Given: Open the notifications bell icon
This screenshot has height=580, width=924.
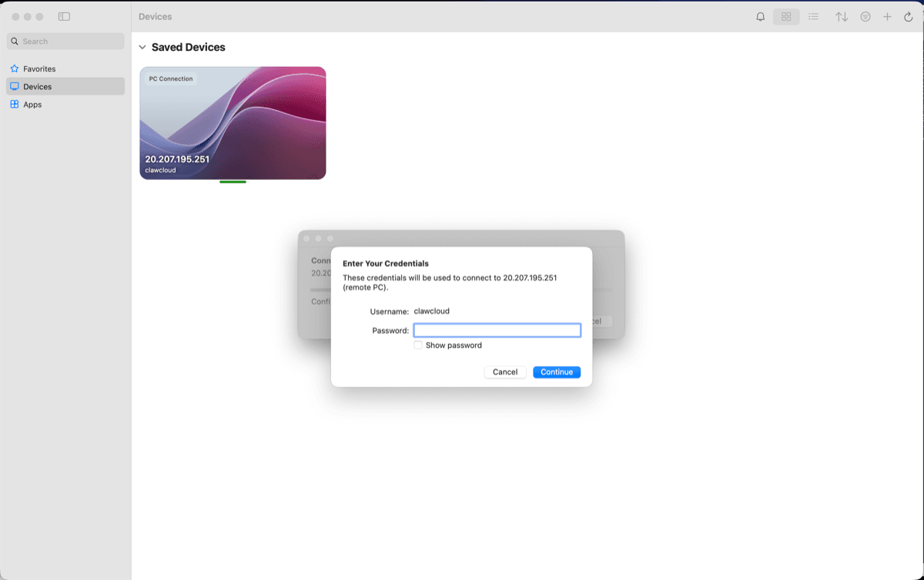Looking at the screenshot, I should pos(760,16).
